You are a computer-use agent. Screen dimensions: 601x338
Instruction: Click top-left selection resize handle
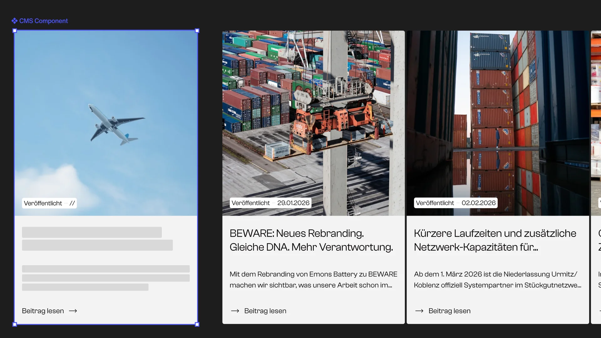click(x=15, y=31)
